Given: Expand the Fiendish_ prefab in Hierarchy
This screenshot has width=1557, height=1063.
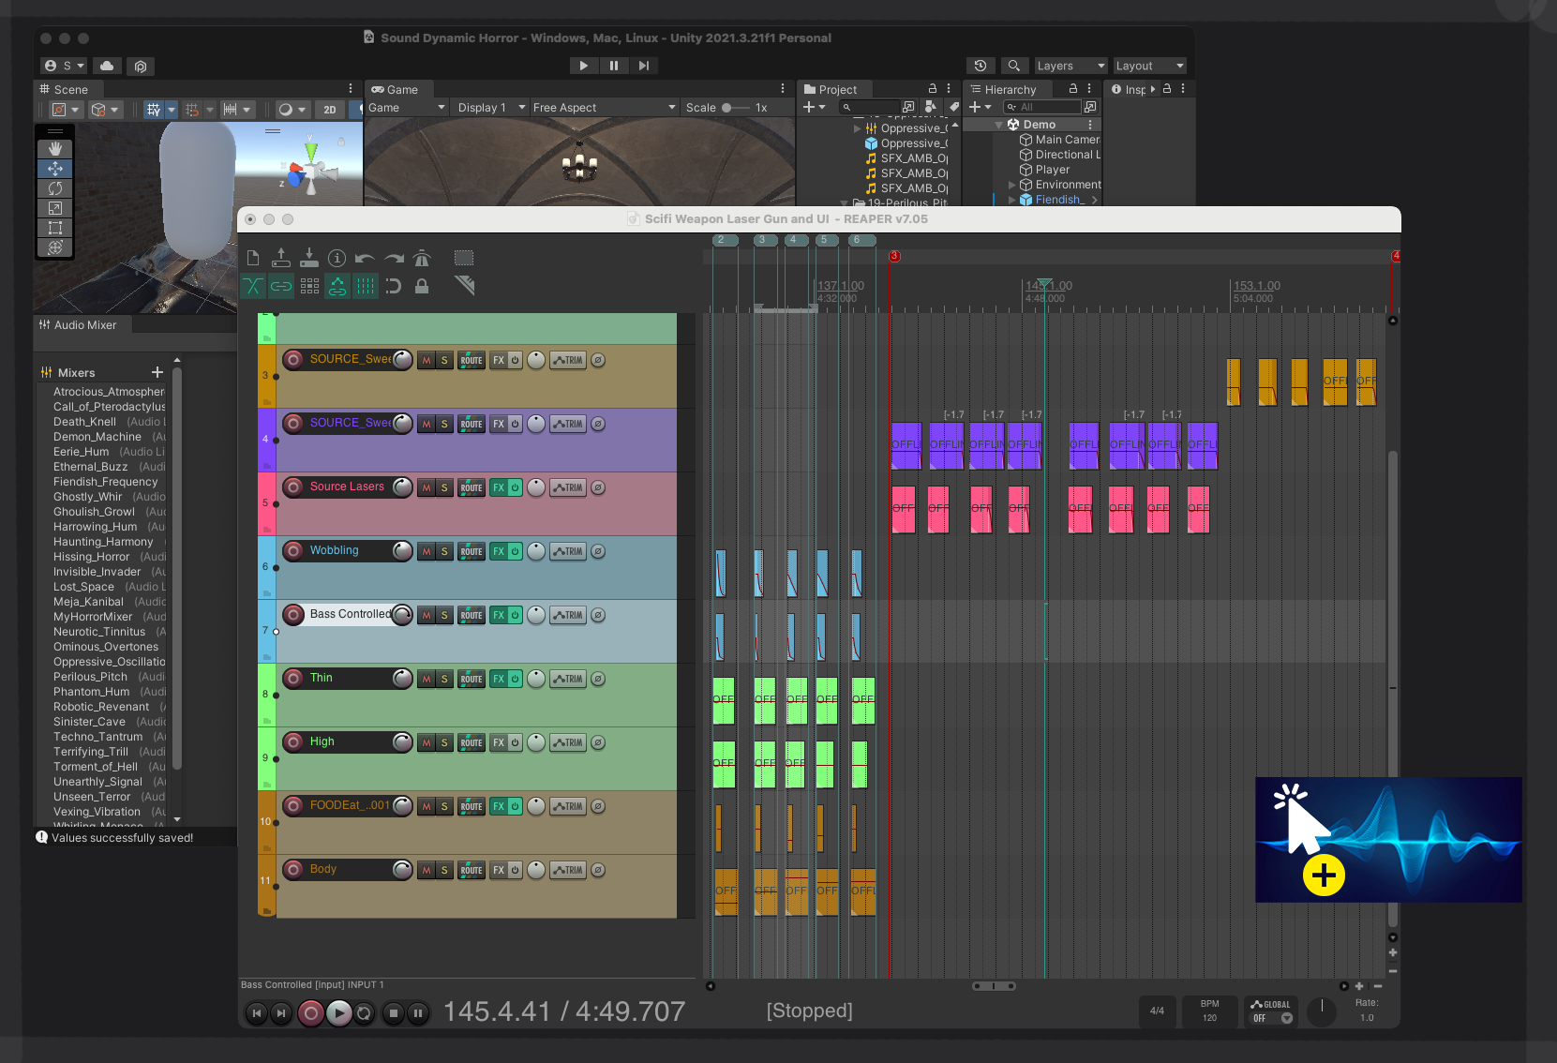Looking at the screenshot, I should point(1011,200).
